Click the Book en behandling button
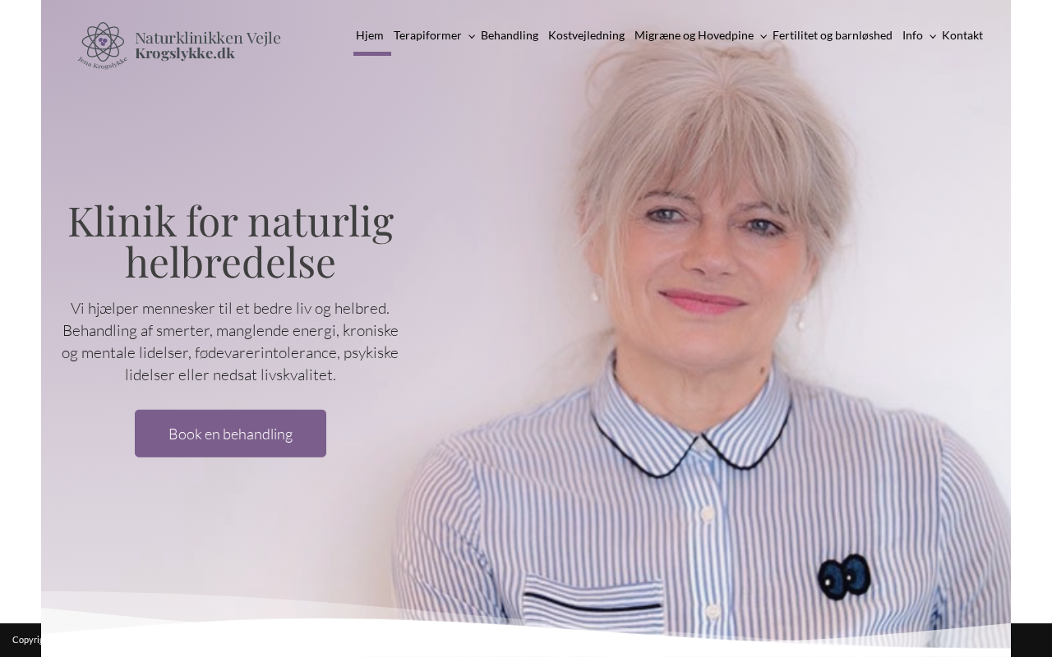This screenshot has width=1052, height=657. click(230, 434)
